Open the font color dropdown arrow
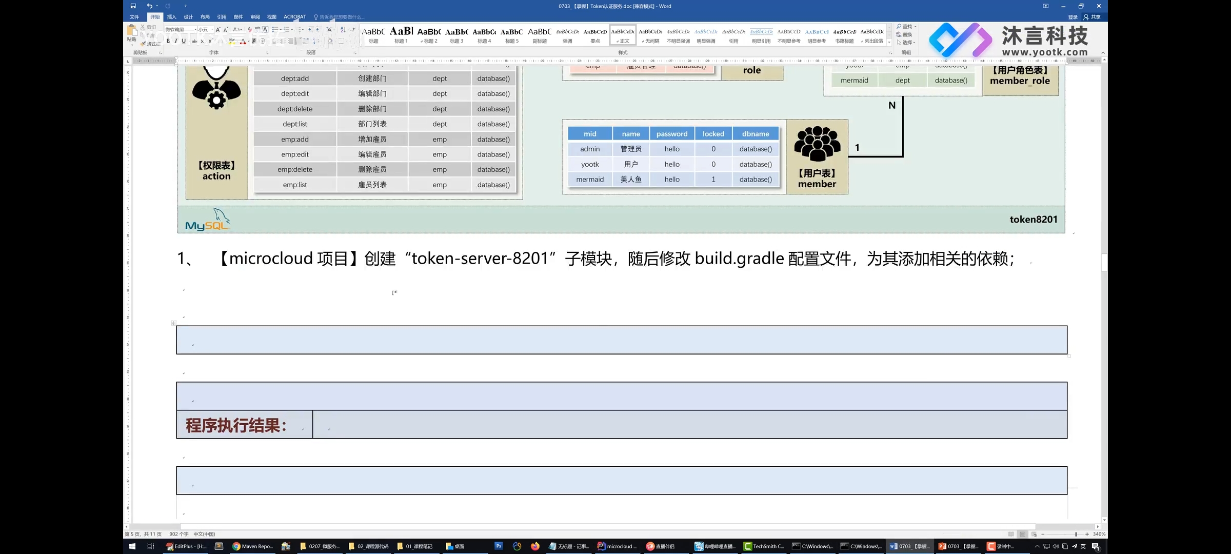Image resolution: width=1231 pixels, height=554 pixels. (249, 42)
